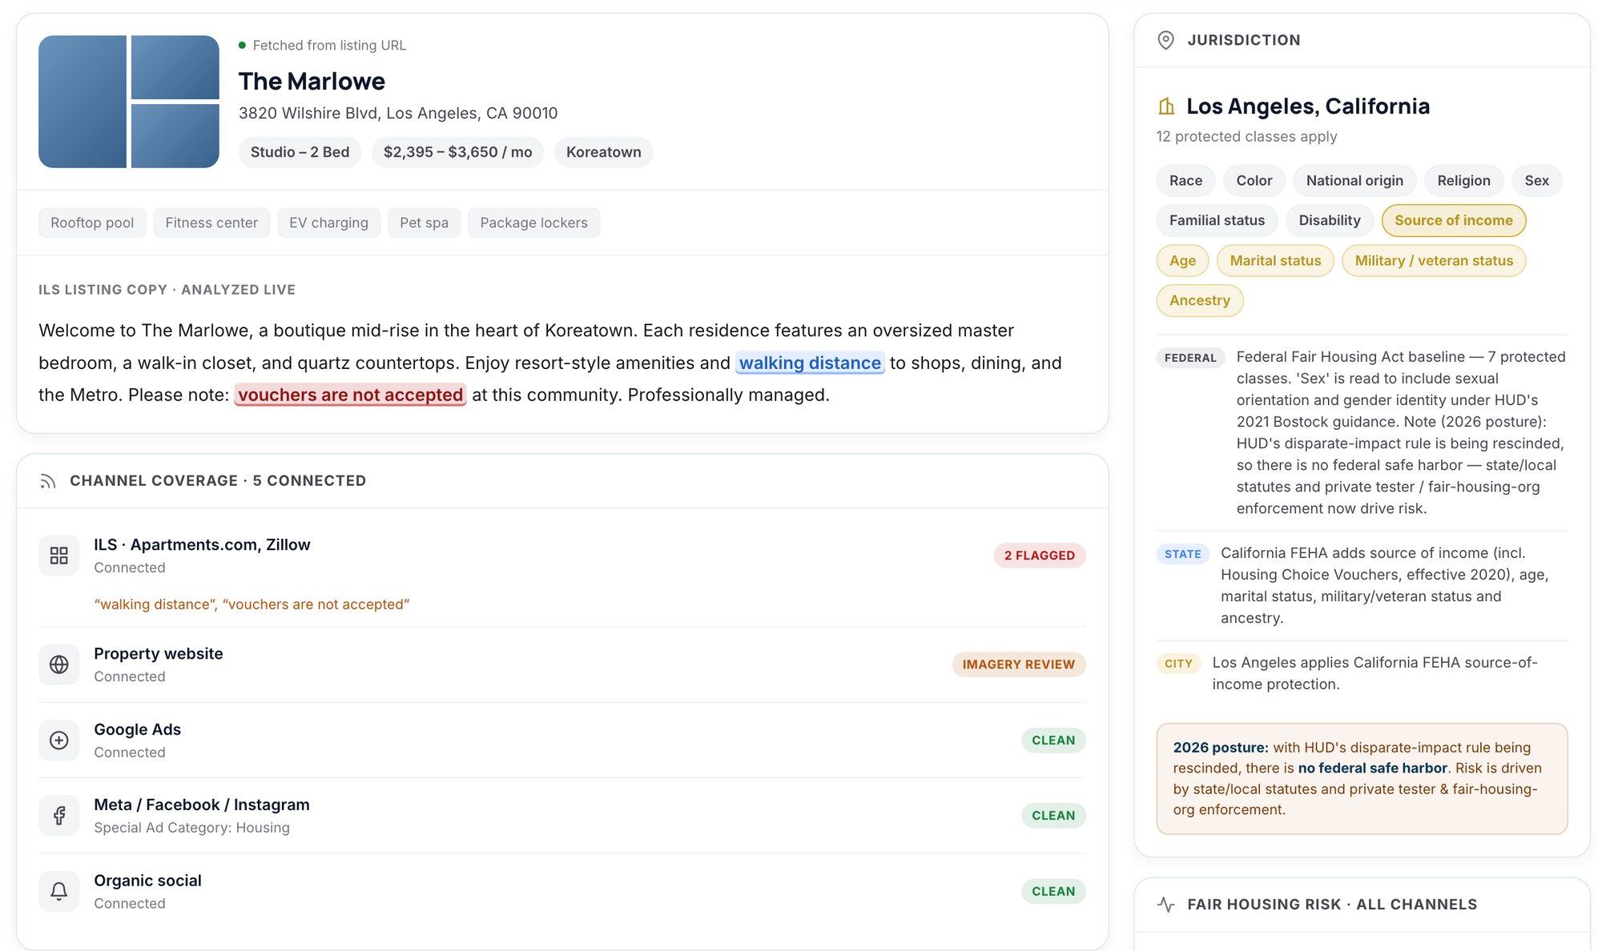Click the 'Rooftop pool' amenity tag

click(x=92, y=223)
